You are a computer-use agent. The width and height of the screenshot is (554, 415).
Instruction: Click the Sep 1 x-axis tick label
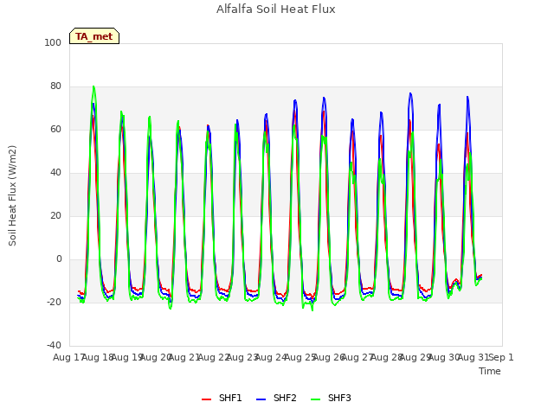pos(501,357)
